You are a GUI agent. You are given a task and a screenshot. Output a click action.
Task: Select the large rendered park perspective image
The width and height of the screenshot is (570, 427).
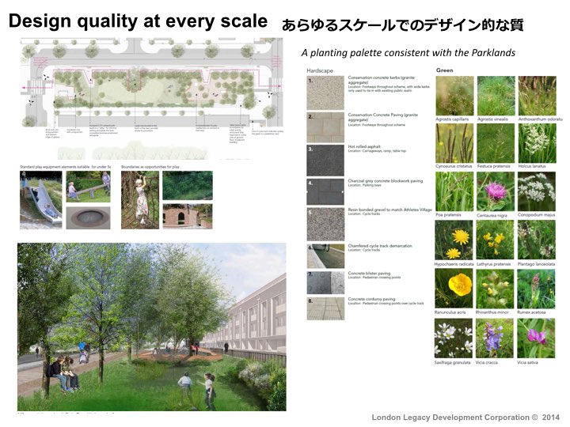[151, 327]
